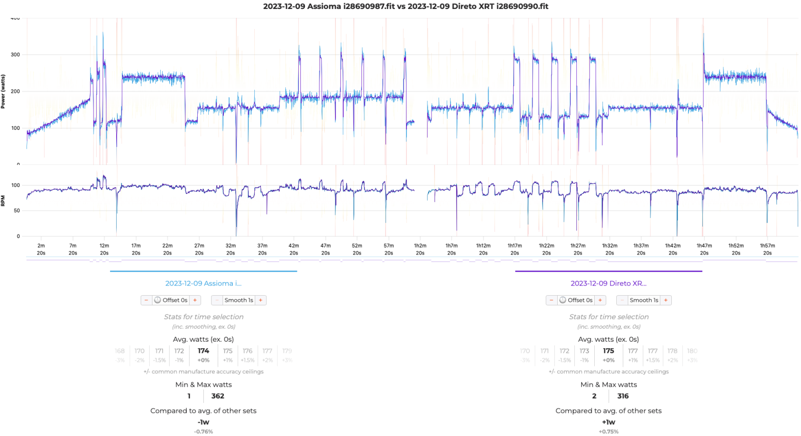Click the clock icon in Assioma Offset
801x436 pixels.
pos(158,300)
